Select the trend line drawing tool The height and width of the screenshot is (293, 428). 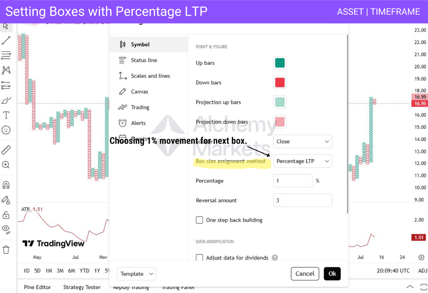click(6, 40)
